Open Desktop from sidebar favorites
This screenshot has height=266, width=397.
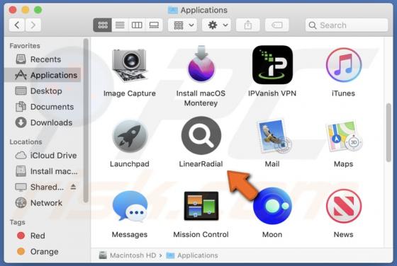(x=43, y=91)
